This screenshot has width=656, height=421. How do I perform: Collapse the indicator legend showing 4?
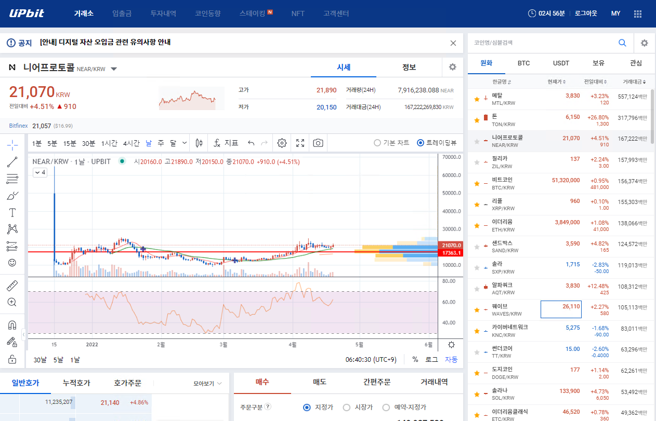[40, 172]
